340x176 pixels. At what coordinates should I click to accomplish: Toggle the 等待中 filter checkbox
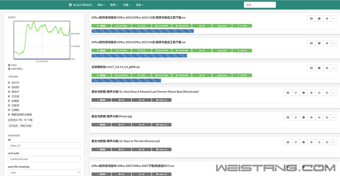9,91
